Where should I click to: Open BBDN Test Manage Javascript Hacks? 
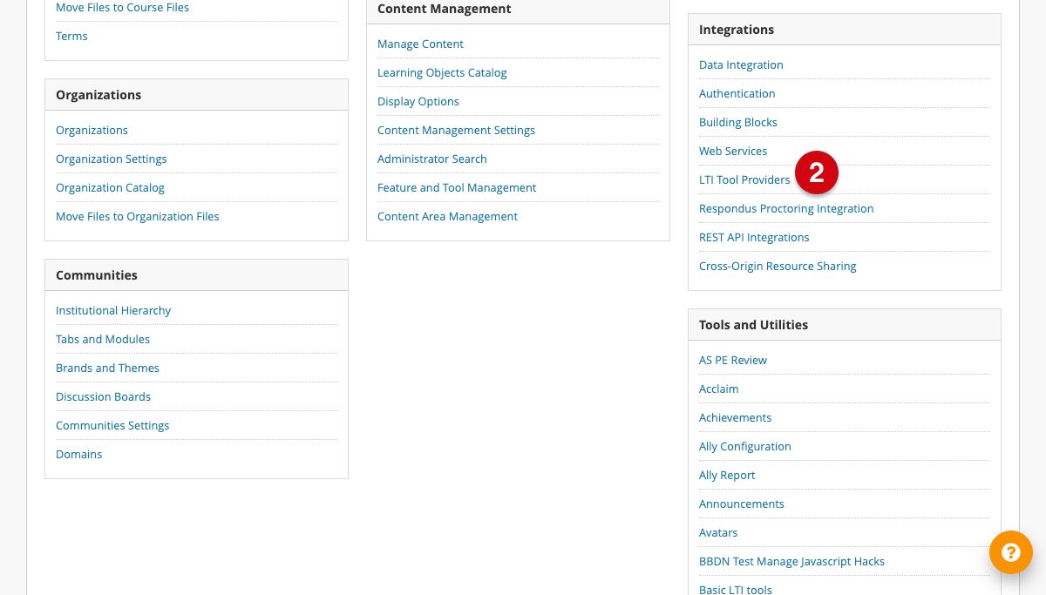point(791,561)
